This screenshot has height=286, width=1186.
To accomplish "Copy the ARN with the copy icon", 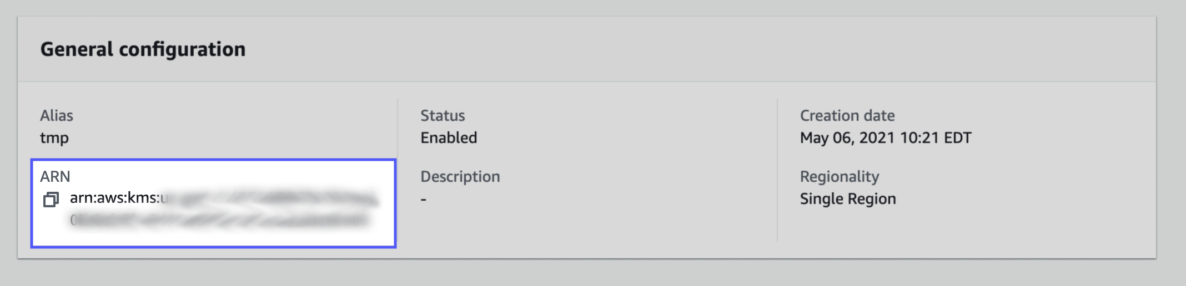I will click(51, 200).
